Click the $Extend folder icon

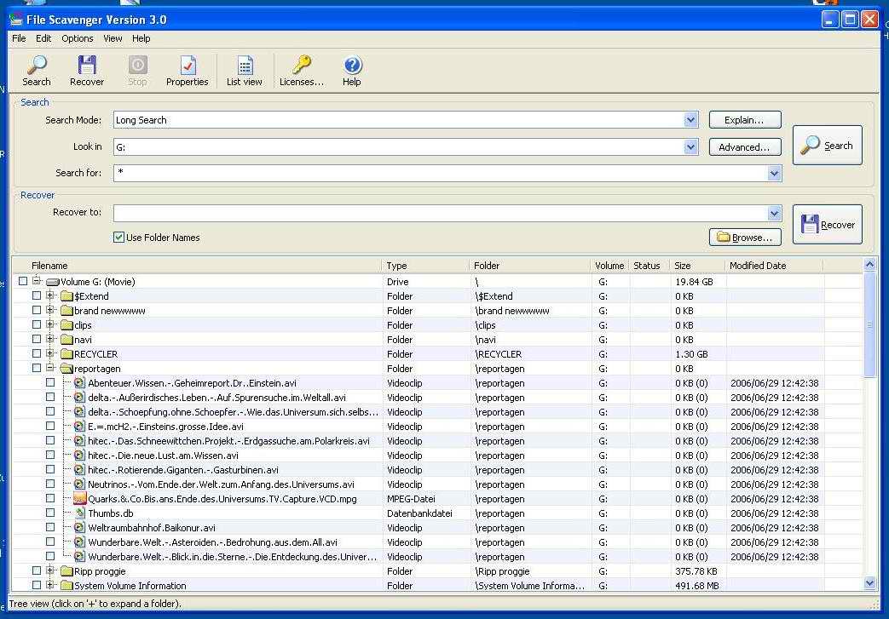[66, 296]
